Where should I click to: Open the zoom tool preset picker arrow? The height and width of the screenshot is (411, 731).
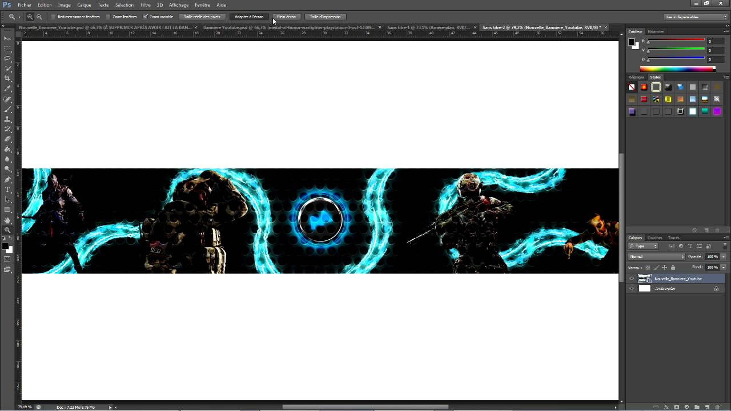19,17
